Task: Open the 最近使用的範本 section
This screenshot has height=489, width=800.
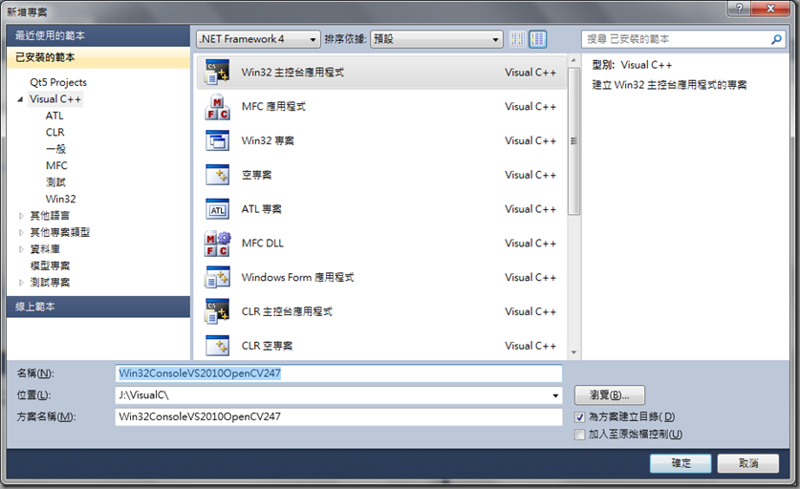Action: (97, 35)
